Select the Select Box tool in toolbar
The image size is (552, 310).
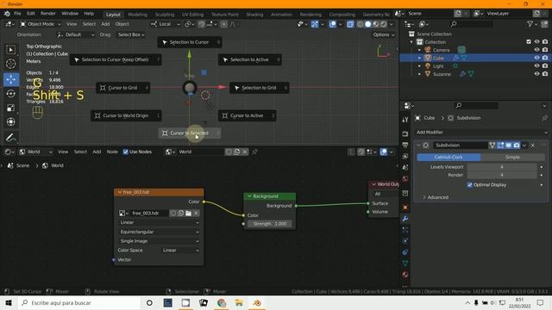[x=11, y=50]
